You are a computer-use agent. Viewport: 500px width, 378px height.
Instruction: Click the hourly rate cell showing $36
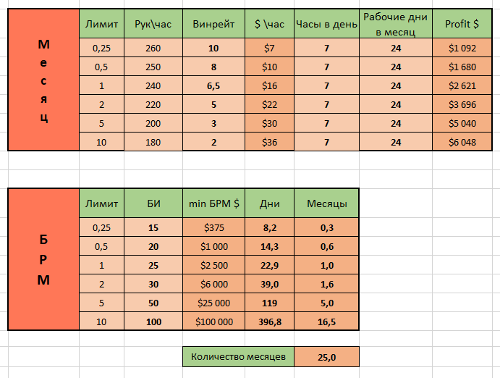(x=269, y=142)
